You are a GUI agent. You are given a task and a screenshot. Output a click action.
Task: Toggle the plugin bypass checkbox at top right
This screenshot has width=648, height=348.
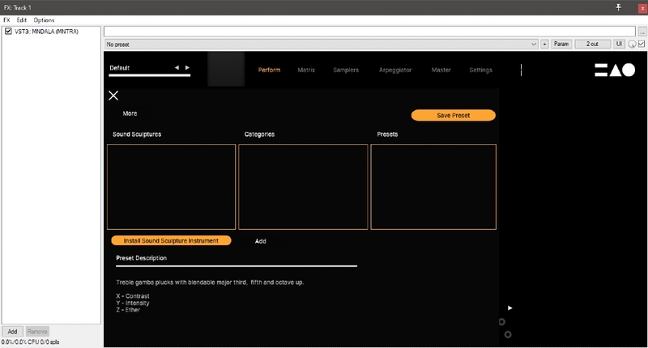[642, 44]
